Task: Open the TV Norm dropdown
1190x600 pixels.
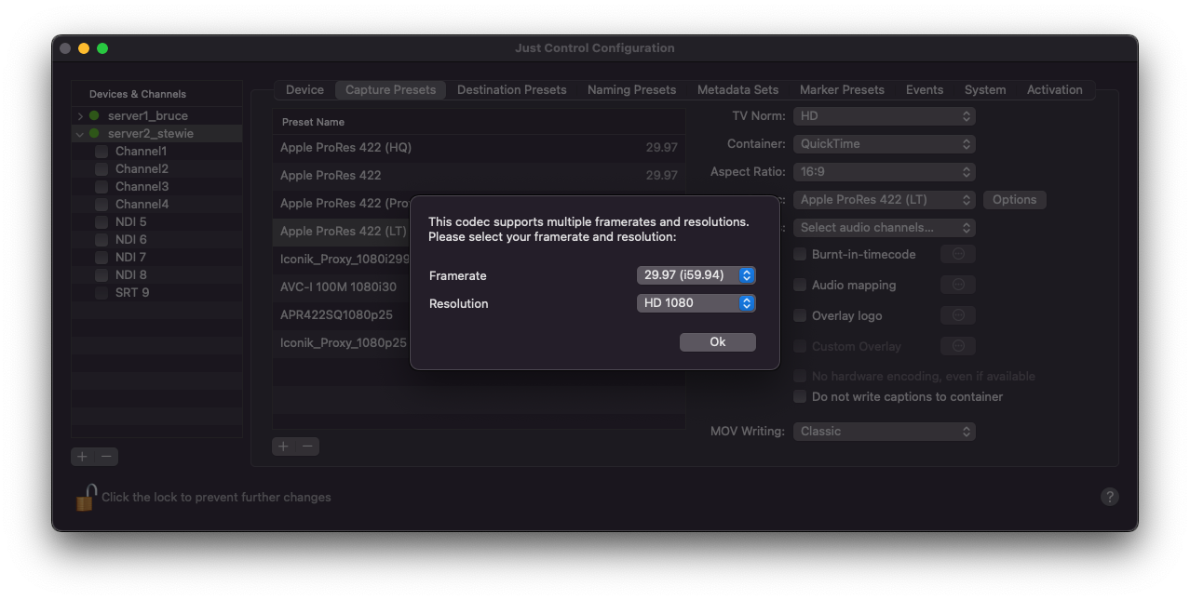Action: tap(884, 116)
